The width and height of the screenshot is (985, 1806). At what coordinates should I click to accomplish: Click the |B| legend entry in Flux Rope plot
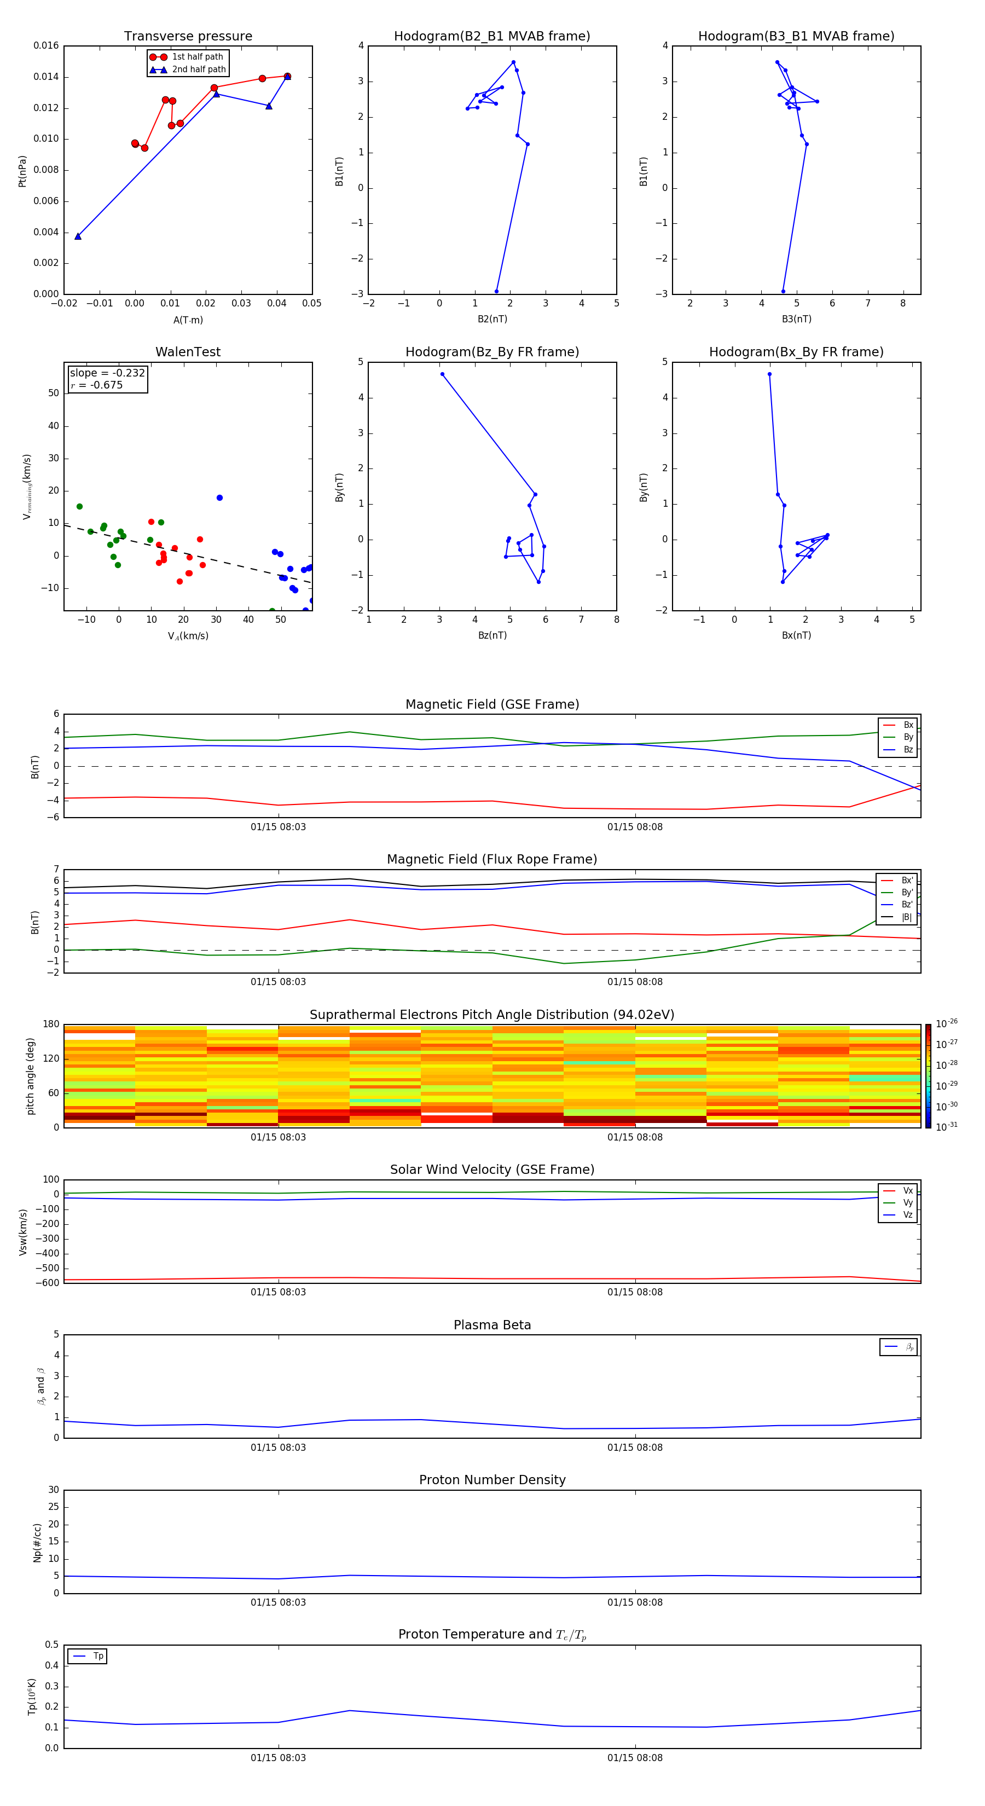tap(897, 917)
